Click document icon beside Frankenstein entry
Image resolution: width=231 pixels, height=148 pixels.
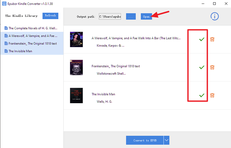coord(6,43)
